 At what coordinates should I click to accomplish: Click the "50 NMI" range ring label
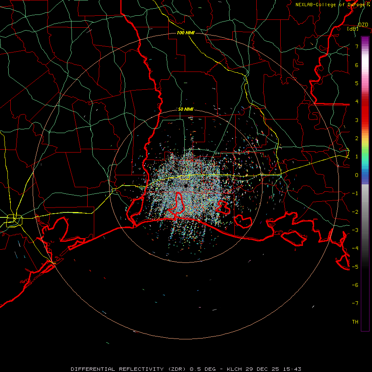(x=186, y=109)
